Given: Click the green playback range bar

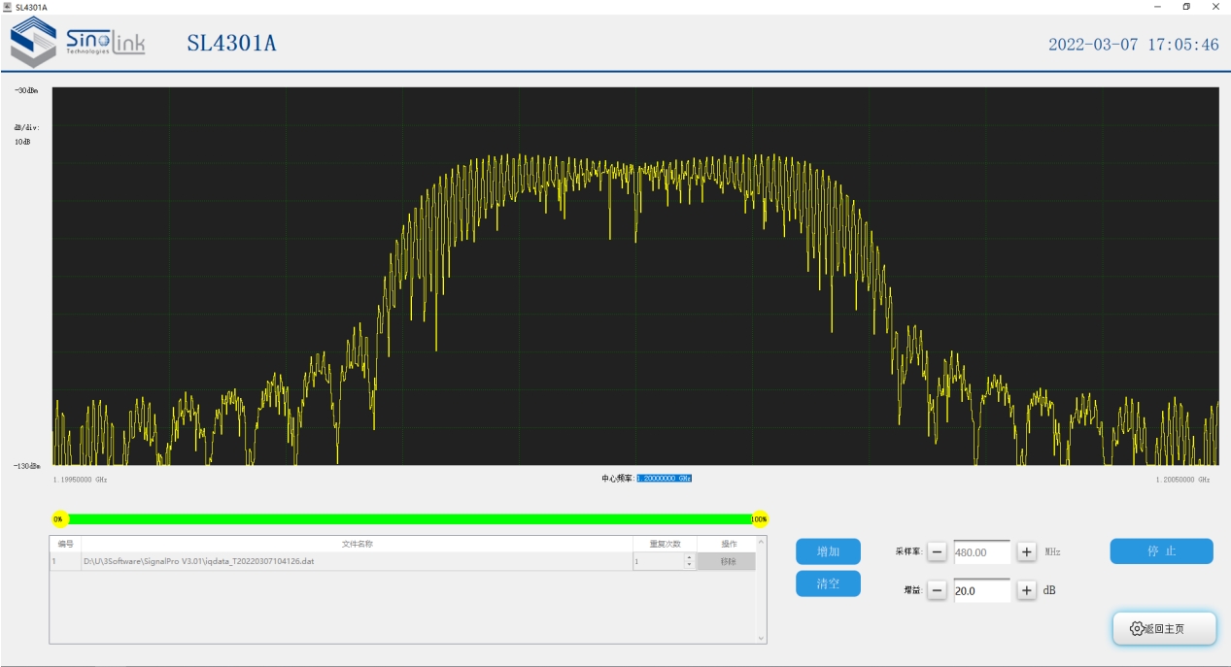Looking at the screenshot, I should coord(410,519).
